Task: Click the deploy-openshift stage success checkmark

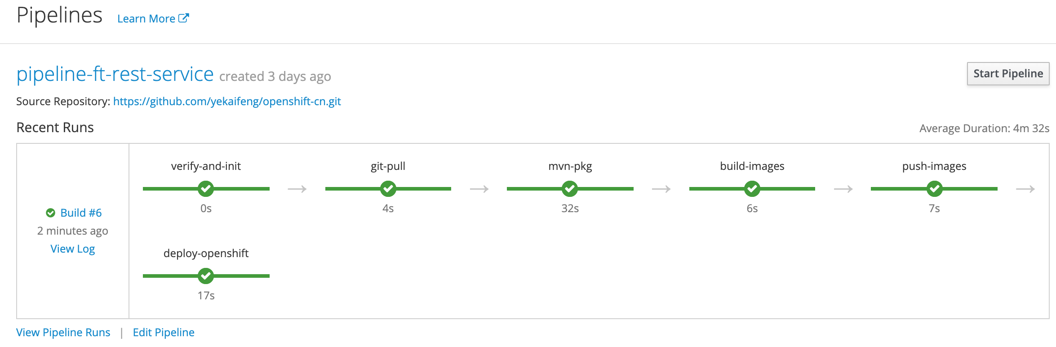Action: [206, 276]
